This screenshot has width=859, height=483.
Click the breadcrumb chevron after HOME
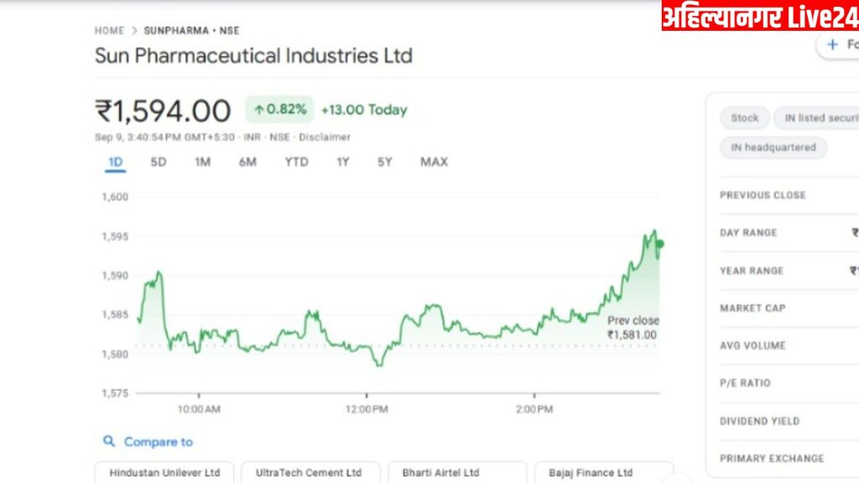134,31
